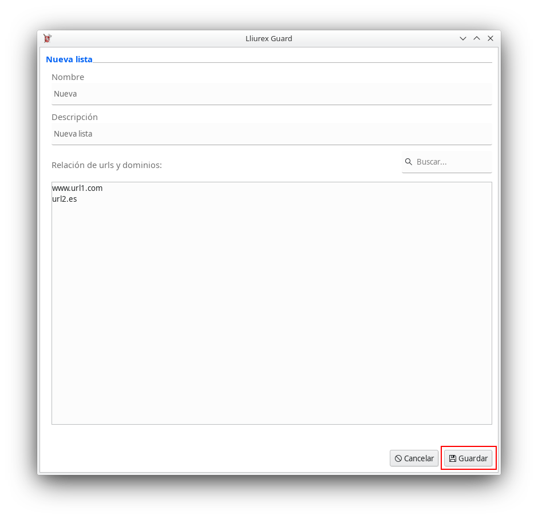
Task: Click the magnifying glass search icon
Action: pos(409,162)
